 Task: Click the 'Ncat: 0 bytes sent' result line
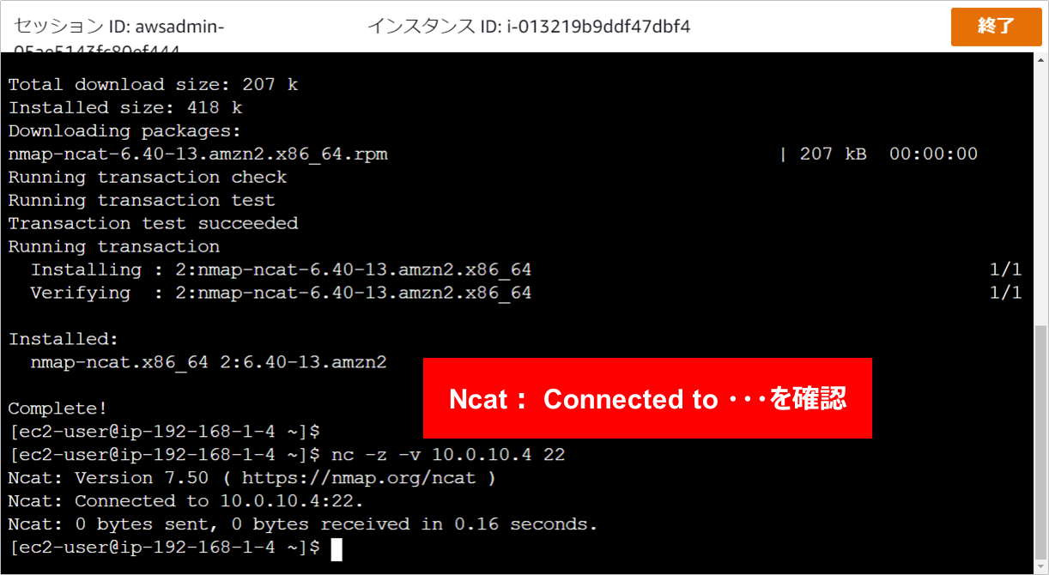[303, 524]
